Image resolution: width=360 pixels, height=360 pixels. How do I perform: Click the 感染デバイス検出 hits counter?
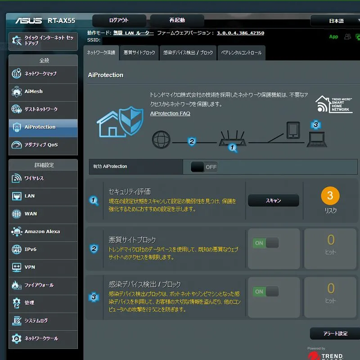tap(330, 297)
